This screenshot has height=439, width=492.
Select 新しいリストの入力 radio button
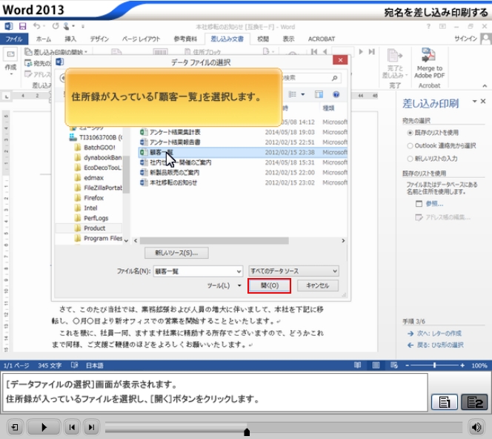click(x=410, y=159)
